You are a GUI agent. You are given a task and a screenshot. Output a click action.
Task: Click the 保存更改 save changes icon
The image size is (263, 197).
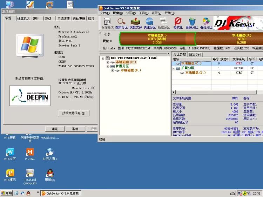[x=107, y=23]
